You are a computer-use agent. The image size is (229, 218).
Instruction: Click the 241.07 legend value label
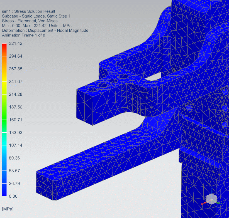[x=16, y=81]
